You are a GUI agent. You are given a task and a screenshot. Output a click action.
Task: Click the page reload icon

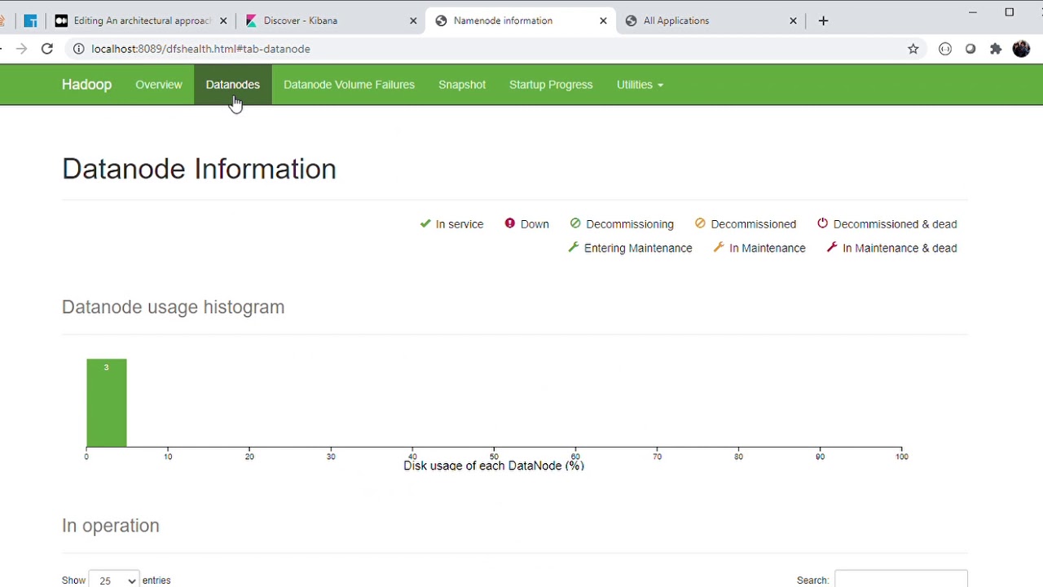pyautogui.click(x=46, y=49)
